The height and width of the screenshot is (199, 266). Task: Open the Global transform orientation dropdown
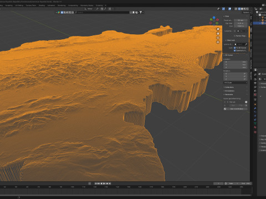(90, 9)
